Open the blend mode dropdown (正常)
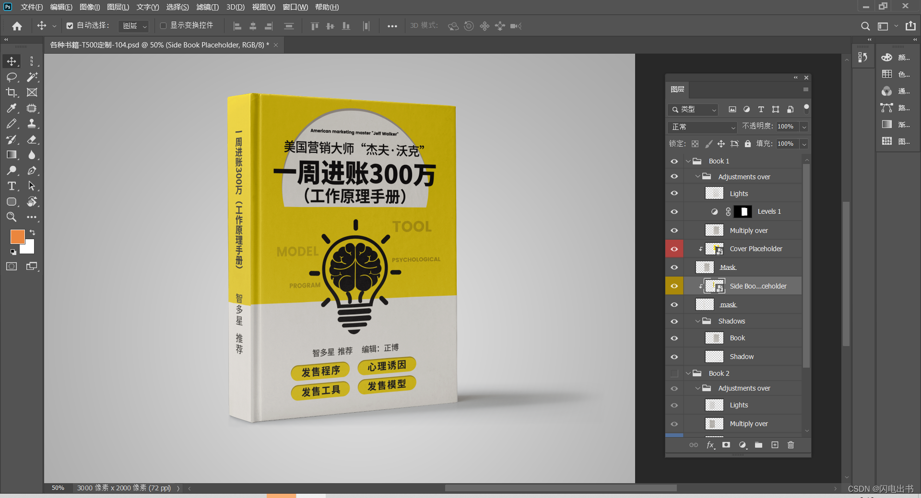The image size is (921, 498). [x=702, y=127]
